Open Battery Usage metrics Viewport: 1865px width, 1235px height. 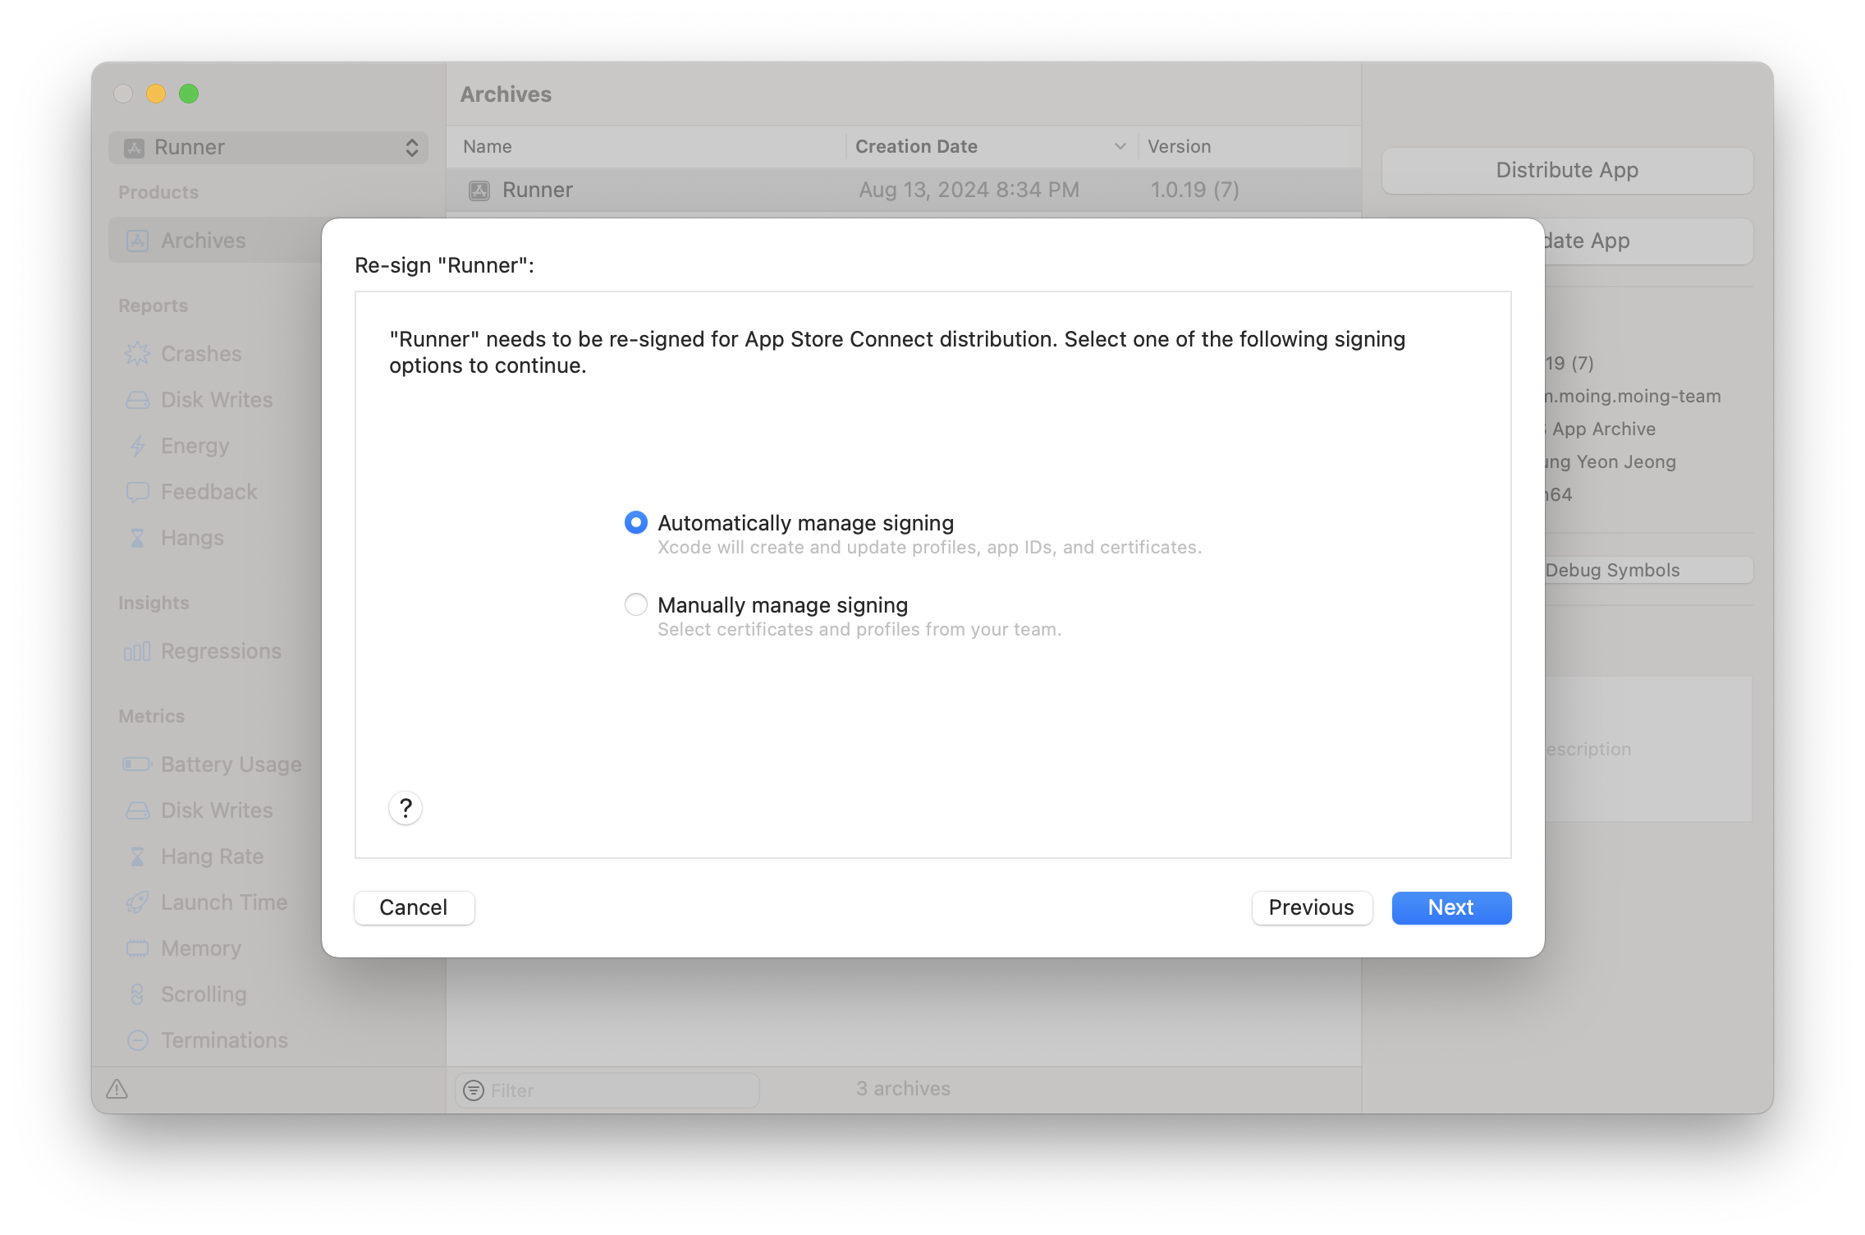231,764
